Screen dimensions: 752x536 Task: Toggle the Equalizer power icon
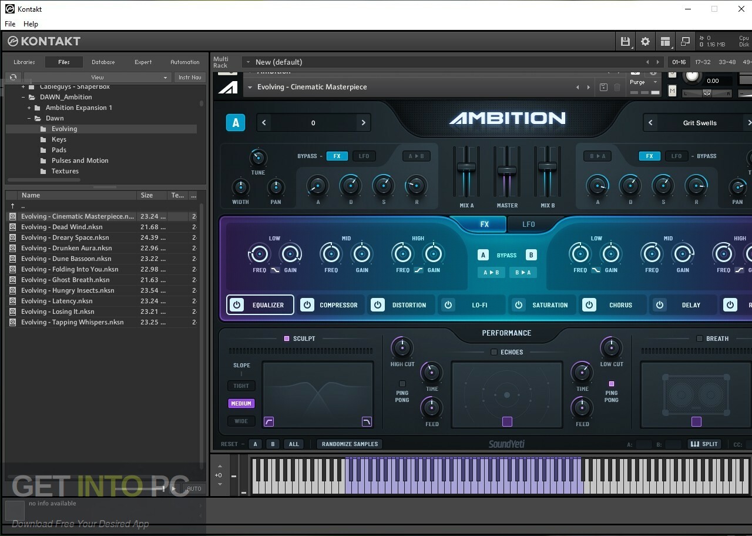click(236, 305)
